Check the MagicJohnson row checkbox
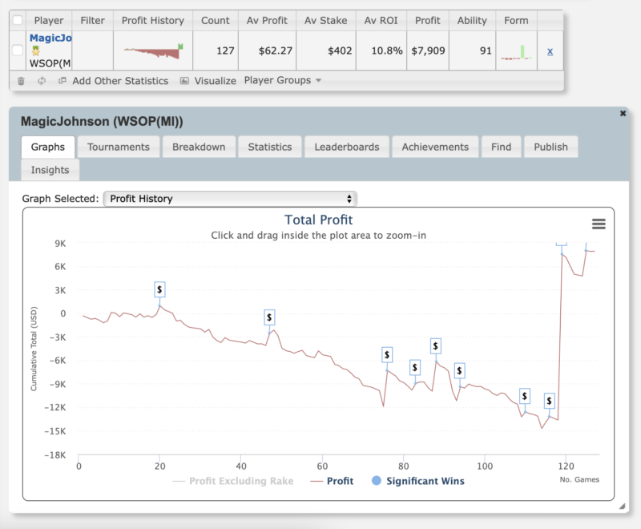 click(18, 51)
